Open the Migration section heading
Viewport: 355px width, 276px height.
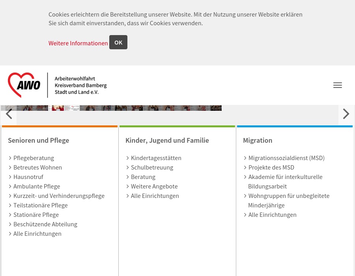coord(258,140)
